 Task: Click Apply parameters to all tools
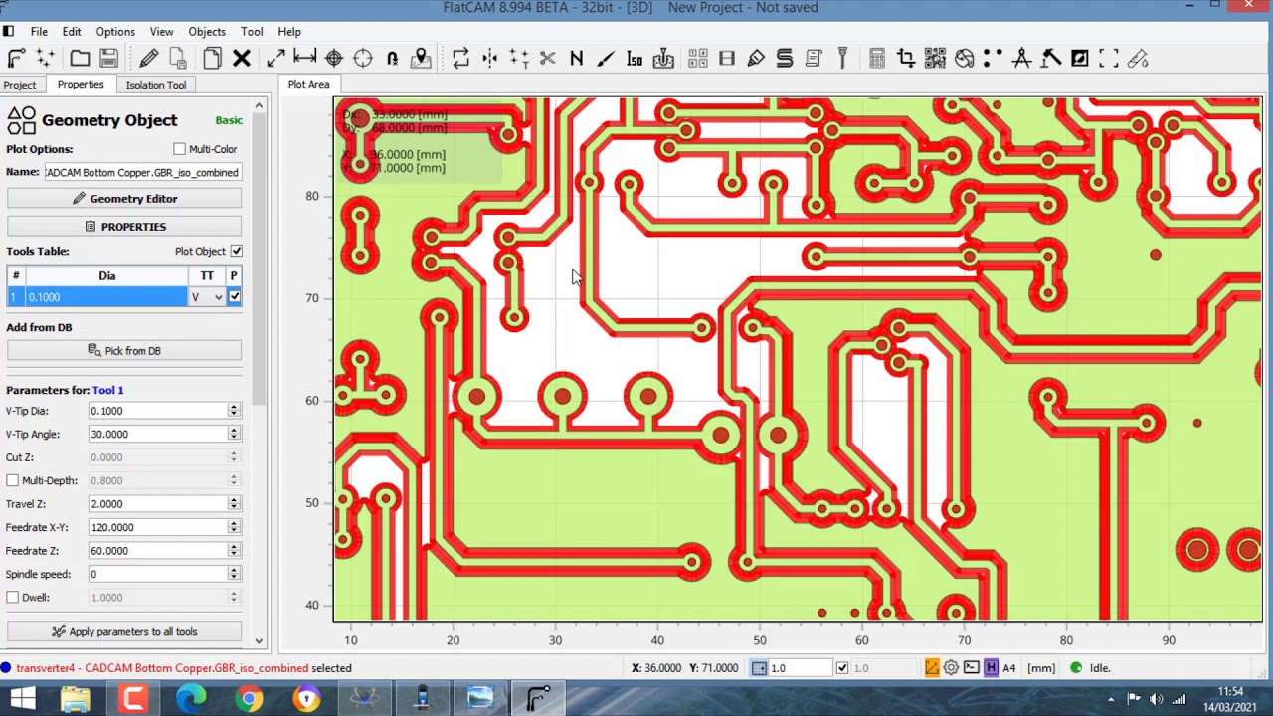tap(124, 631)
